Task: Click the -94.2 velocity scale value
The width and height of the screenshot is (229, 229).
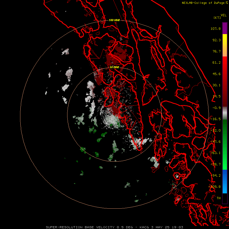Action: (x=216, y=176)
